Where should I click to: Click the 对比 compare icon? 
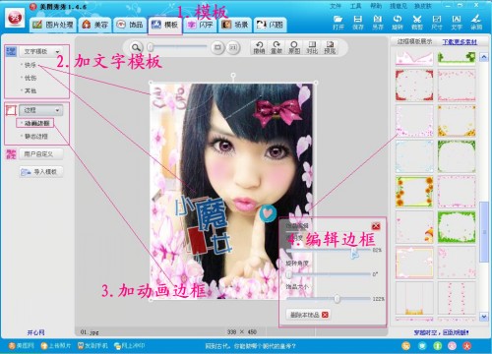point(312,47)
